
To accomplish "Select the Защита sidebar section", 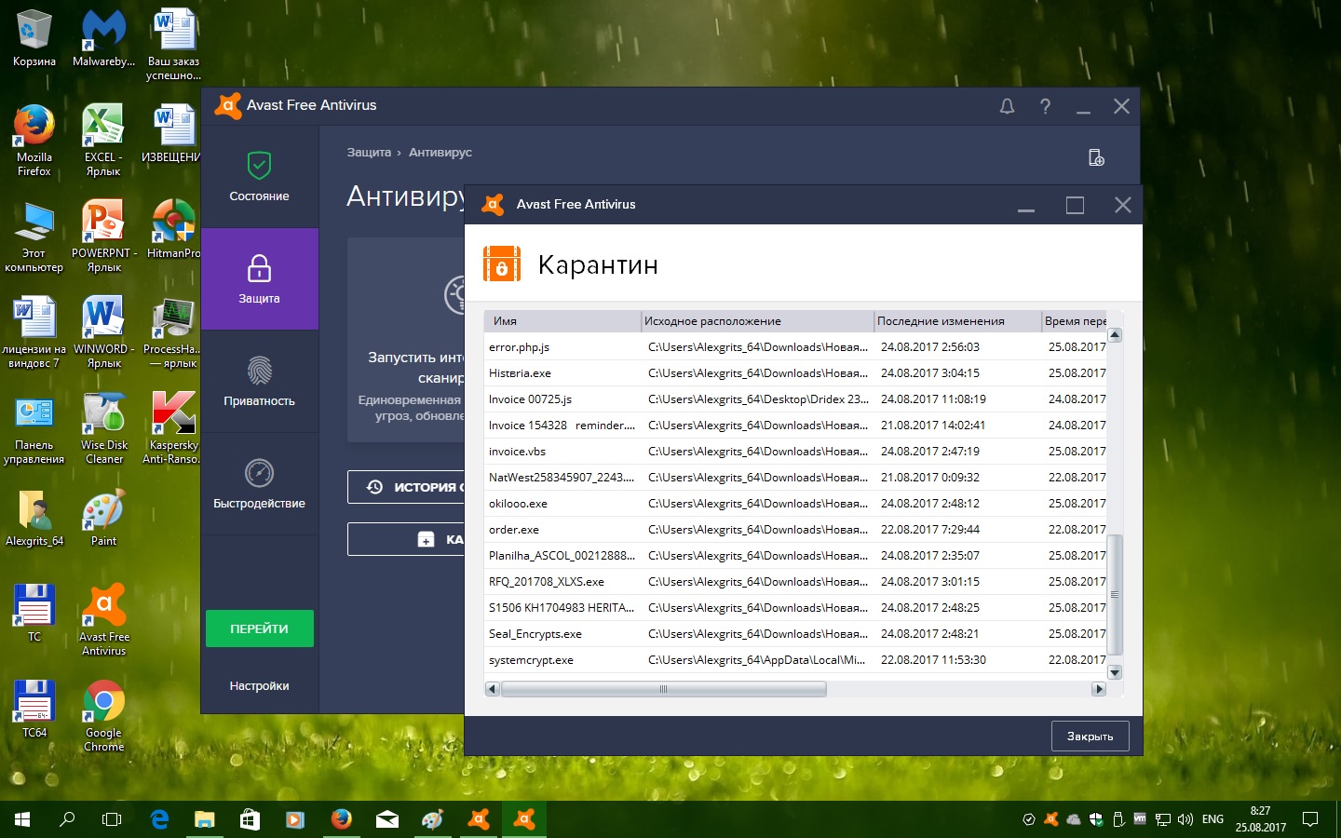I will tap(260, 279).
